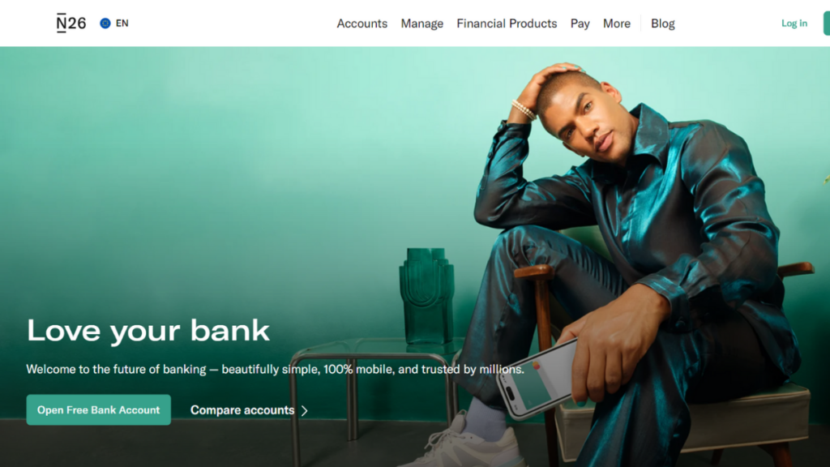
Task: Click the Welcome to the future of banking text
Action: (276, 369)
